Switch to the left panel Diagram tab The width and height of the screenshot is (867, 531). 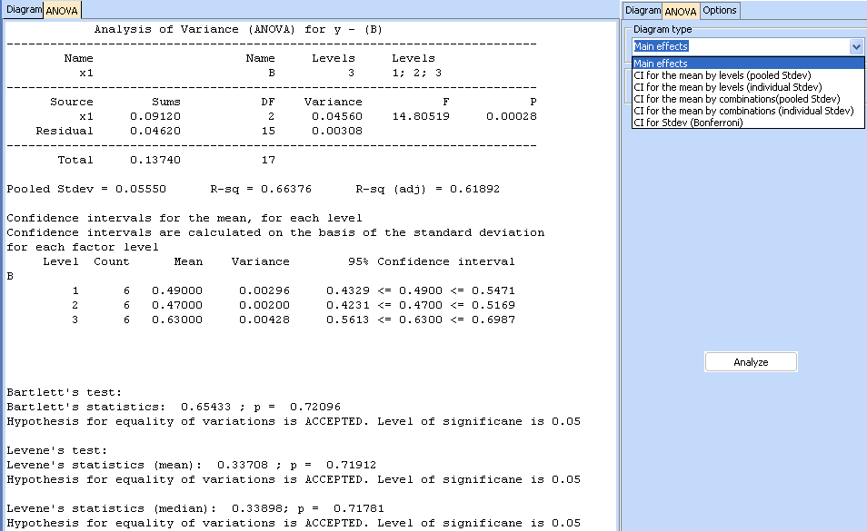(x=22, y=10)
